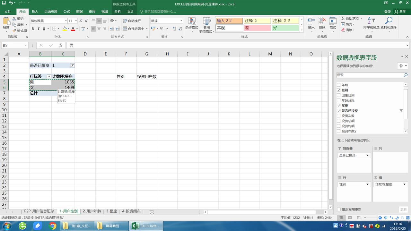Check the 出生日期 field checkbox
This screenshot has width=411, height=231.
[338, 95]
